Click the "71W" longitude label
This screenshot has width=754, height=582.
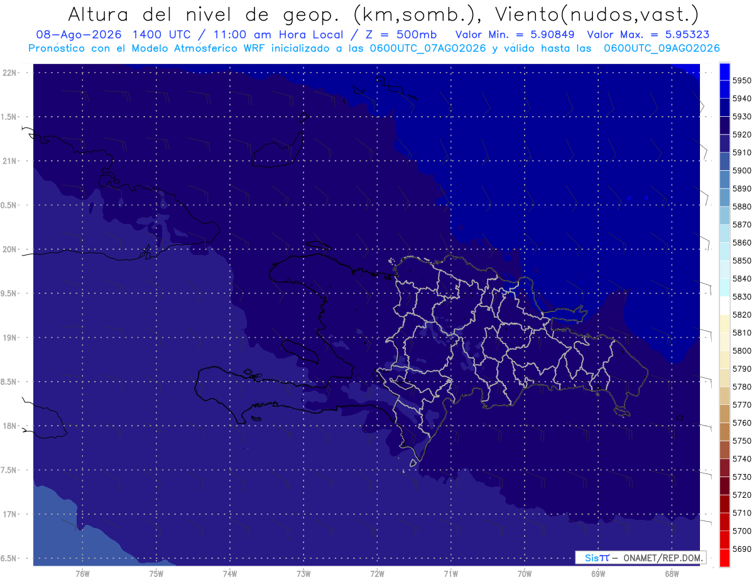[451, 574]
